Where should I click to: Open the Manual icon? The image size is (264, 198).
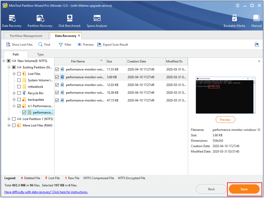[256, 21]
